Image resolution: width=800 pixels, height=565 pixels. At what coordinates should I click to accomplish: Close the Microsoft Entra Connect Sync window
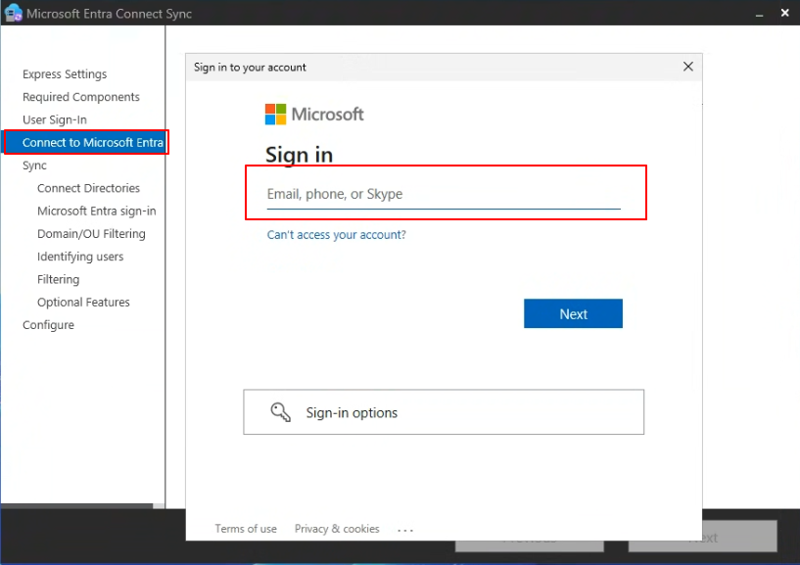pos(784,13)
